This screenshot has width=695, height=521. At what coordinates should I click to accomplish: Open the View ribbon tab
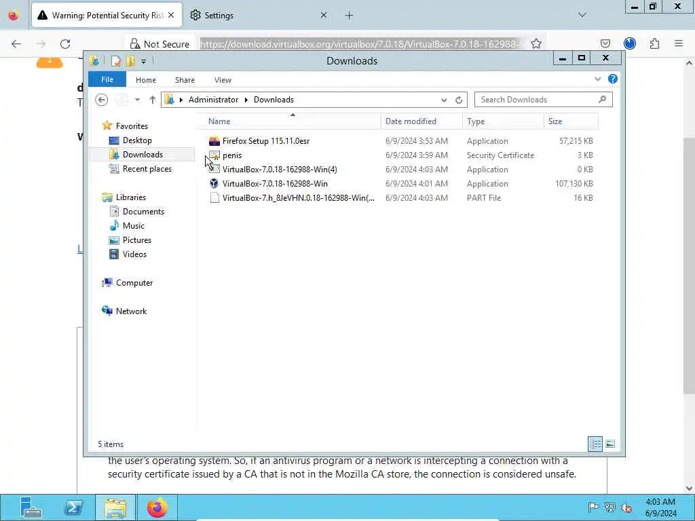[223, 80]
